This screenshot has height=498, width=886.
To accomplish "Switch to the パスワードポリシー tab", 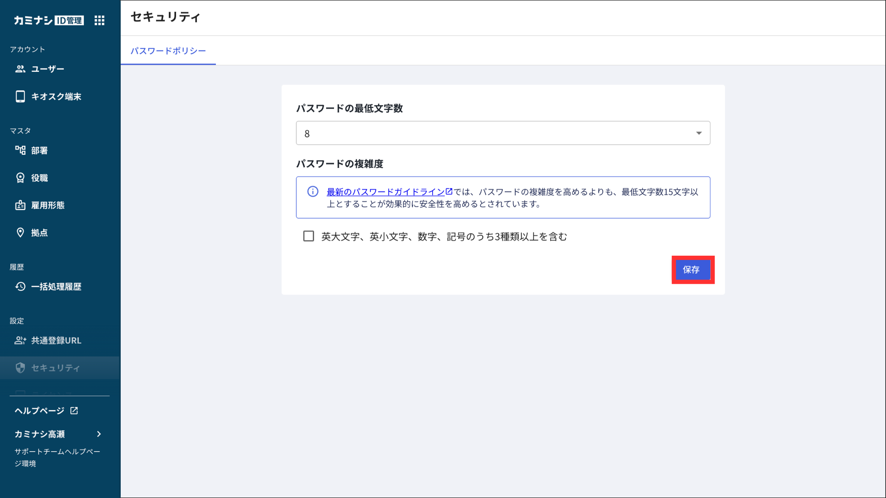I will [x=168, y=51].
